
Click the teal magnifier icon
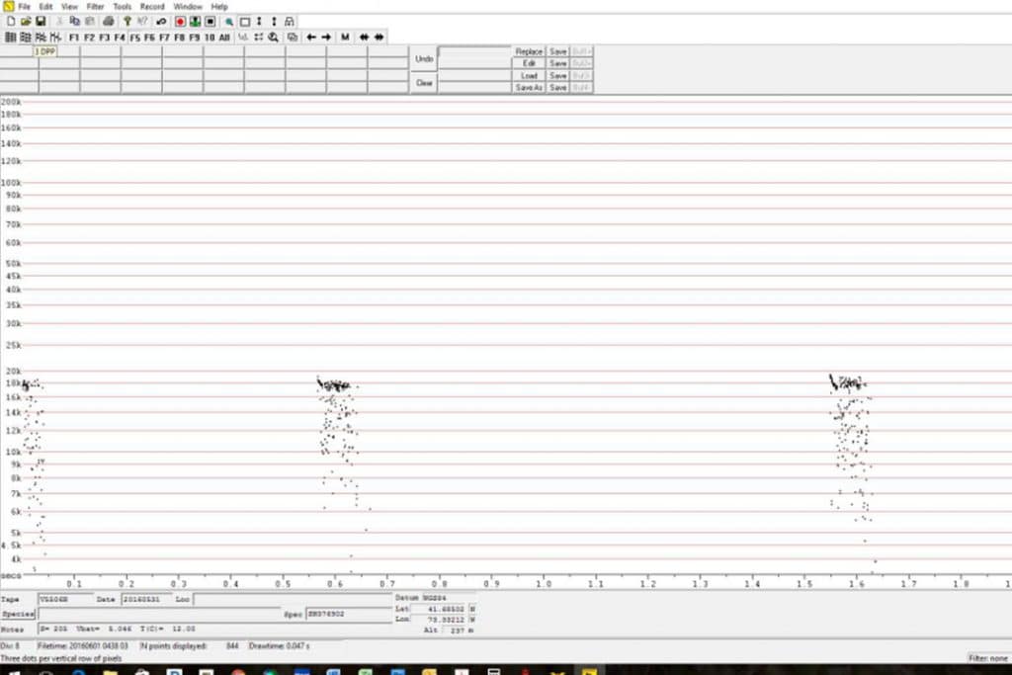point(229,22)
